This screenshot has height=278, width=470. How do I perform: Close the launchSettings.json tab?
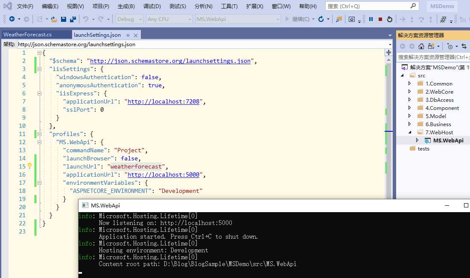pos(136,35)
